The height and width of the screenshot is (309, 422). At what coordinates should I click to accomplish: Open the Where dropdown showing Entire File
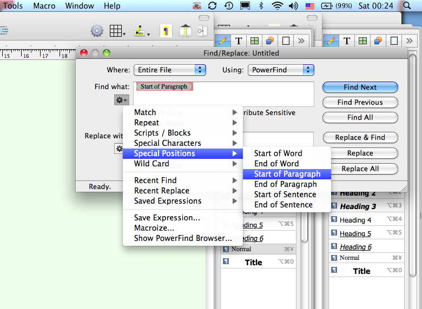(170, 70)
